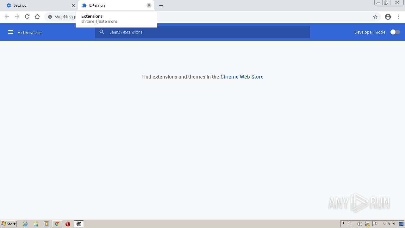
Task: Reload the current page
Action: (x=27, y=16)
